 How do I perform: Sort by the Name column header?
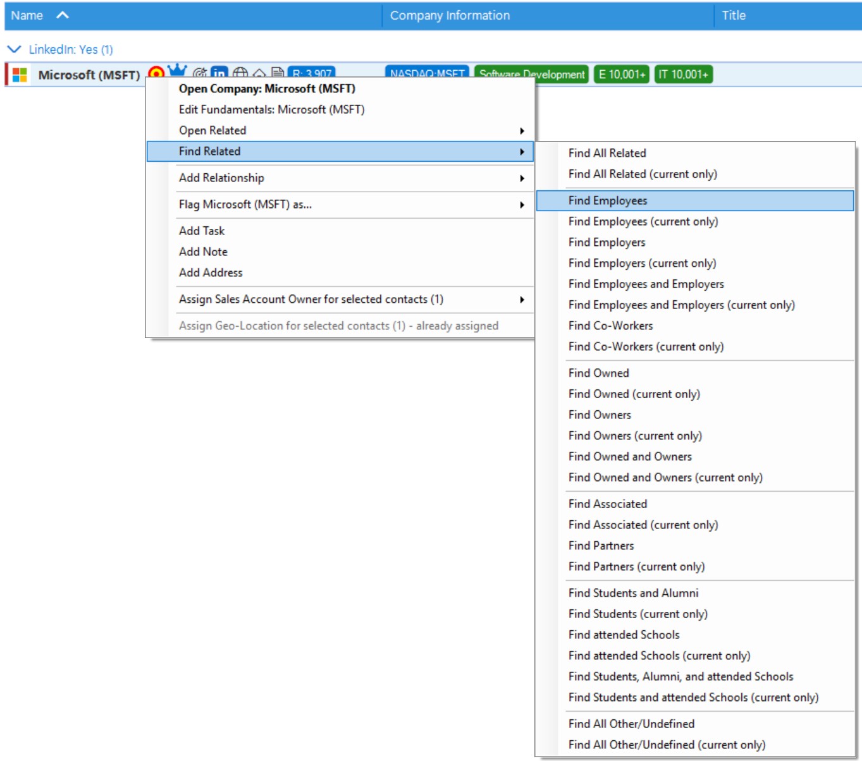coord(193,15)
